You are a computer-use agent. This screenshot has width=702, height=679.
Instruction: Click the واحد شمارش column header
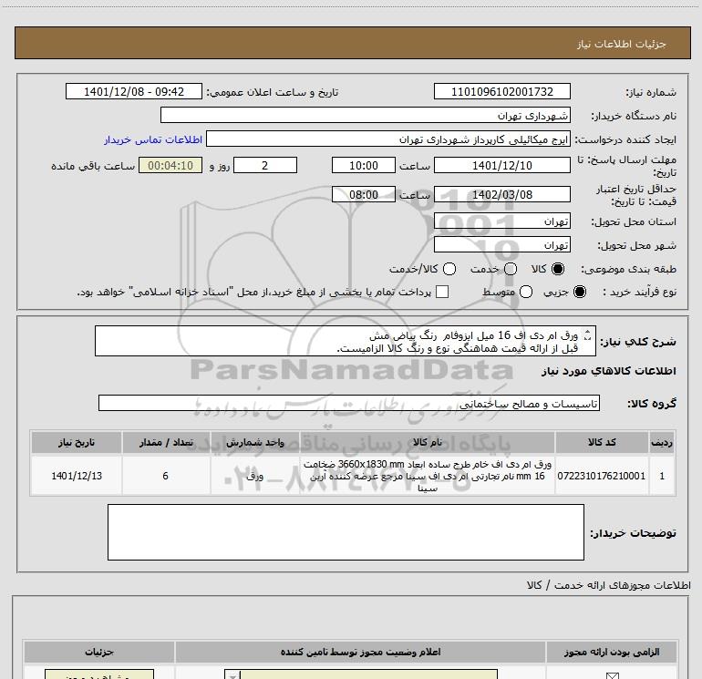[254, 442]
